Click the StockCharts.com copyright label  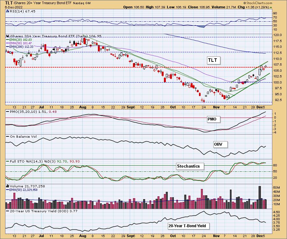pyautogui.click(x=258, y=3)
